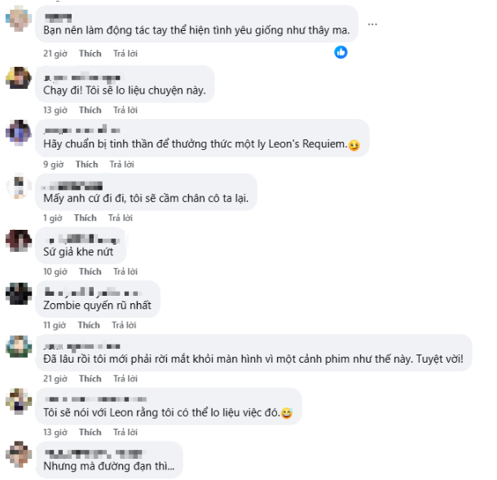
Task: Like the 'Zombie quyến rũ nhất' comment
Action: (x=89, y=325)
